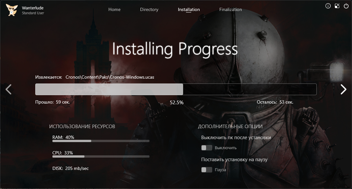
Task: Click the power exit icon
Action: [x=346, y=6]
